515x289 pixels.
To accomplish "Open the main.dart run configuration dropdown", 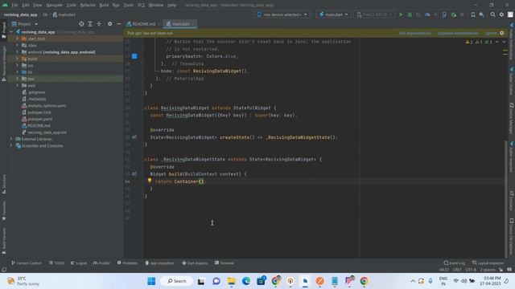I will point(332,14).
